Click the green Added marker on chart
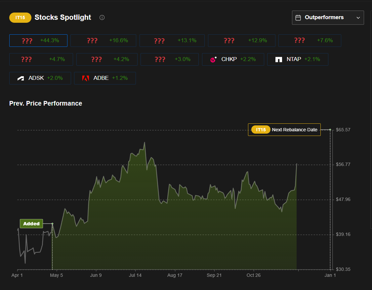372x290 pixels. (x=31, y=224)
